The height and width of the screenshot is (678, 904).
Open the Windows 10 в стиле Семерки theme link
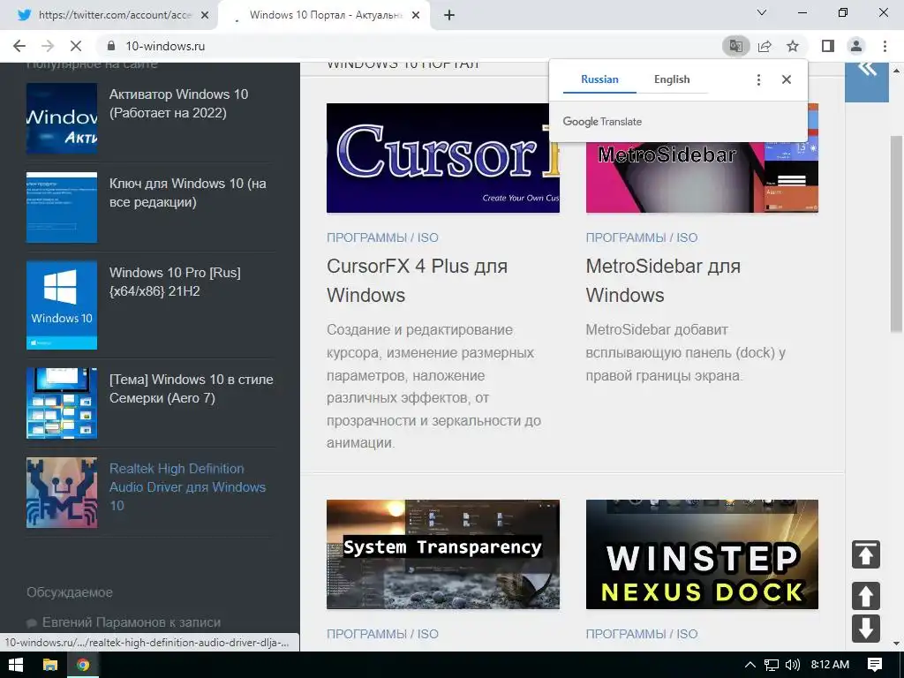(192, 388)
